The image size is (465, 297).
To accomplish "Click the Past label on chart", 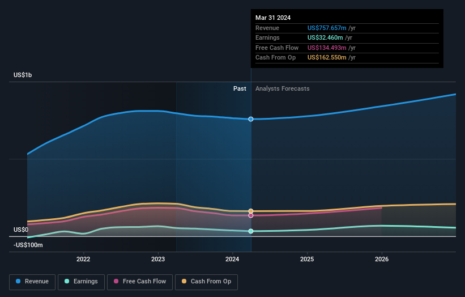I will 240,88.
